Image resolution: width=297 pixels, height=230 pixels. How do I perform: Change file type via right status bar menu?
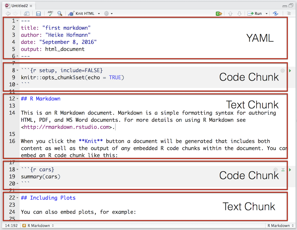[280, 226]
